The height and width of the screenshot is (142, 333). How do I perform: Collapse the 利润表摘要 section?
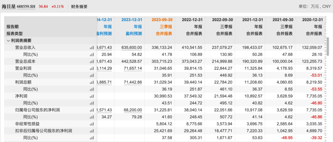point(8,41)
